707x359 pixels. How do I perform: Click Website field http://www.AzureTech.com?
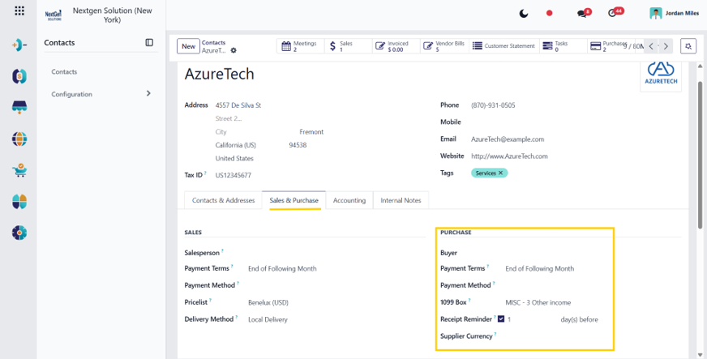pos(509,156)
